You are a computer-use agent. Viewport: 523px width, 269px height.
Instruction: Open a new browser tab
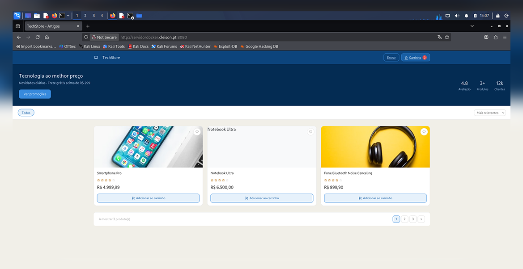tap(88, 26)
